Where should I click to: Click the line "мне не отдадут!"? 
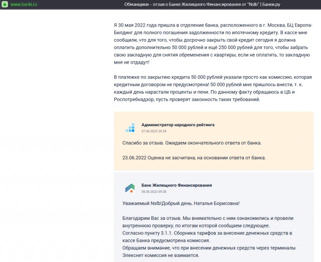131,63
